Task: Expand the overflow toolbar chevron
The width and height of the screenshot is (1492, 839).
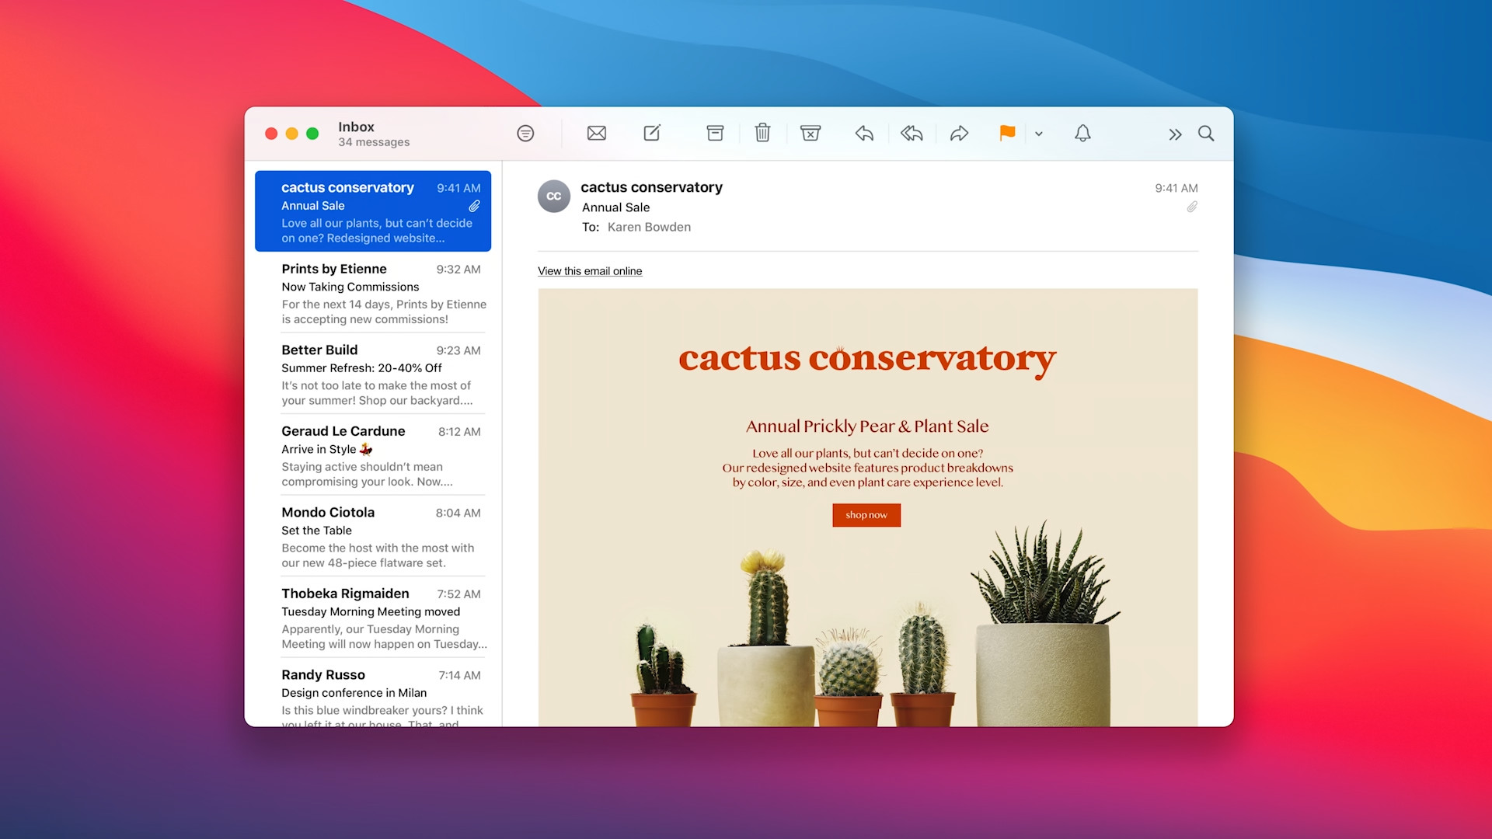Action: point(1176,134)
